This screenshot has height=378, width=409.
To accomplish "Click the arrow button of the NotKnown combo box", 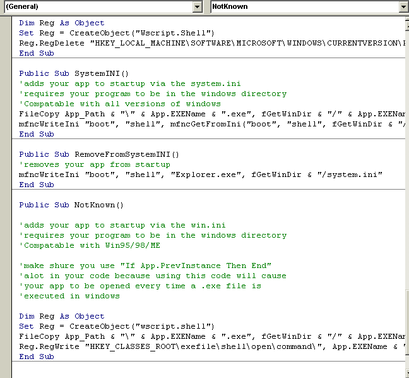I will [x=403, y=6].
